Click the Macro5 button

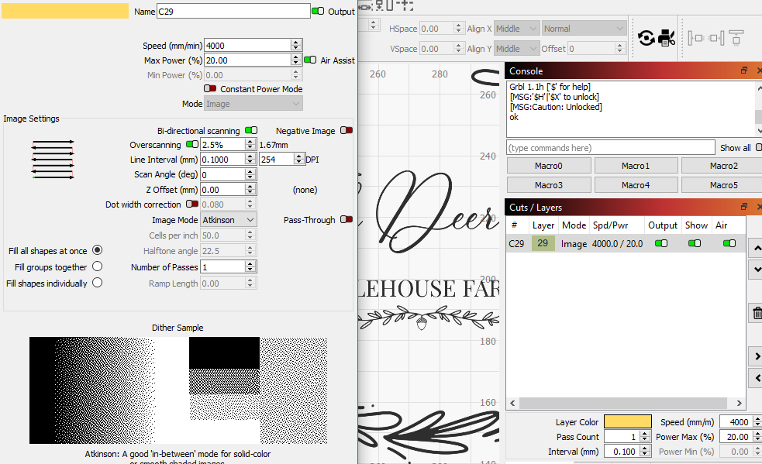(x=723, y=185)
